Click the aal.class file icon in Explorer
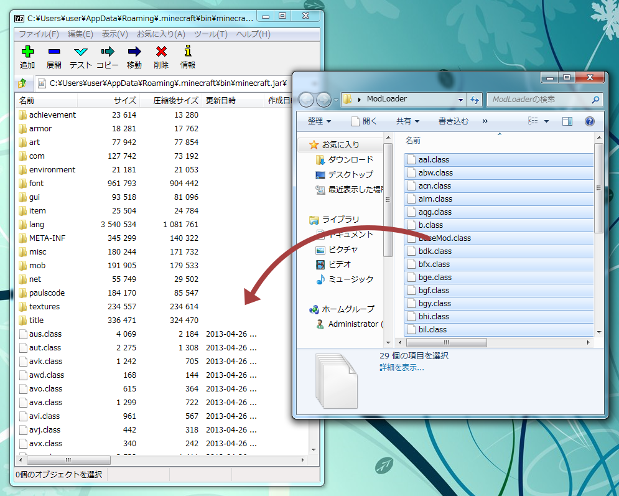The image size is (619, 496). (412, 159)
